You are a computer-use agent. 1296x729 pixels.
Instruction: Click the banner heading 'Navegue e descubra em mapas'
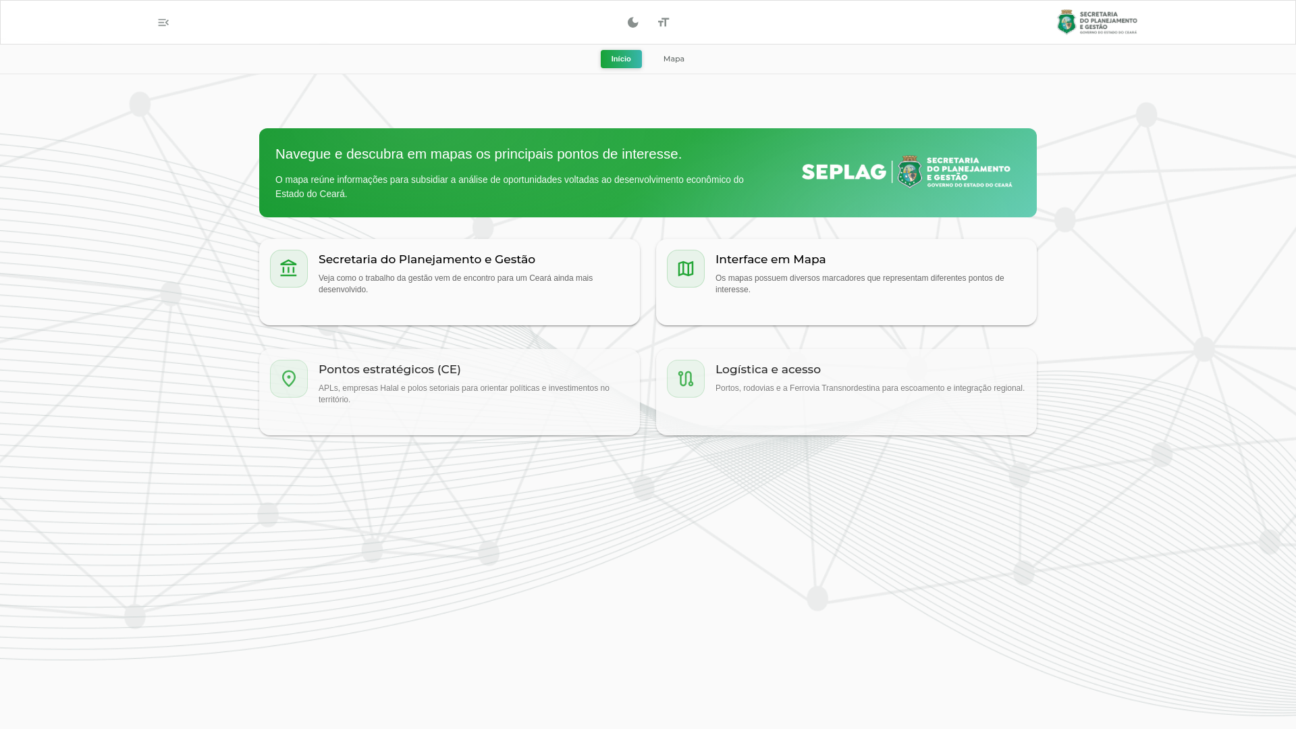479,154
